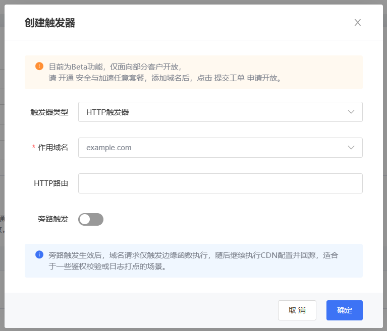387x331 pixels.
Task: Click the required 作用域名 label
Action: click(x=52, y=148)
